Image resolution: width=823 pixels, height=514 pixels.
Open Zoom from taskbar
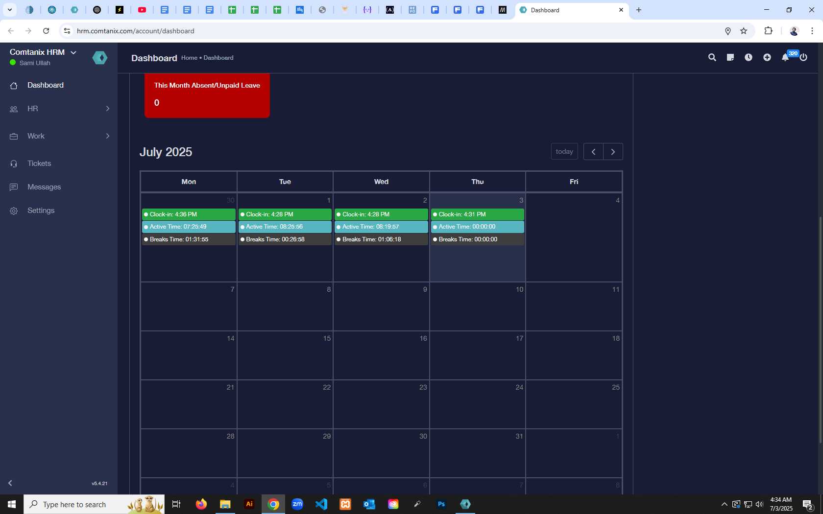click(x=297, y=504)
